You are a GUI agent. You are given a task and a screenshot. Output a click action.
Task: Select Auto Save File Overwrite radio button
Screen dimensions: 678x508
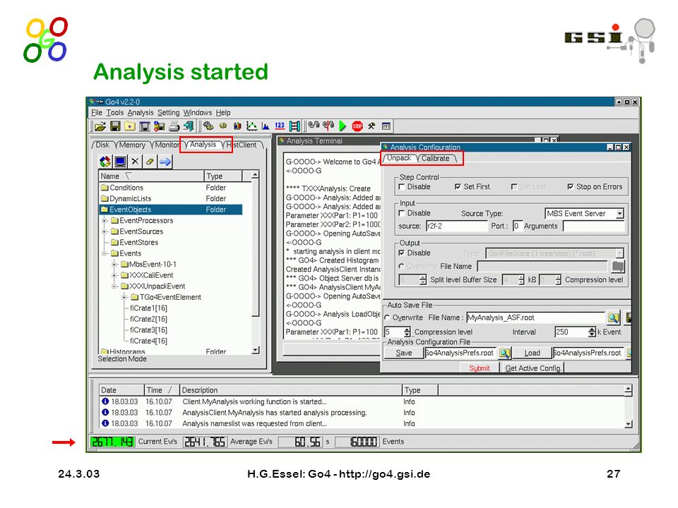(388, 317)
